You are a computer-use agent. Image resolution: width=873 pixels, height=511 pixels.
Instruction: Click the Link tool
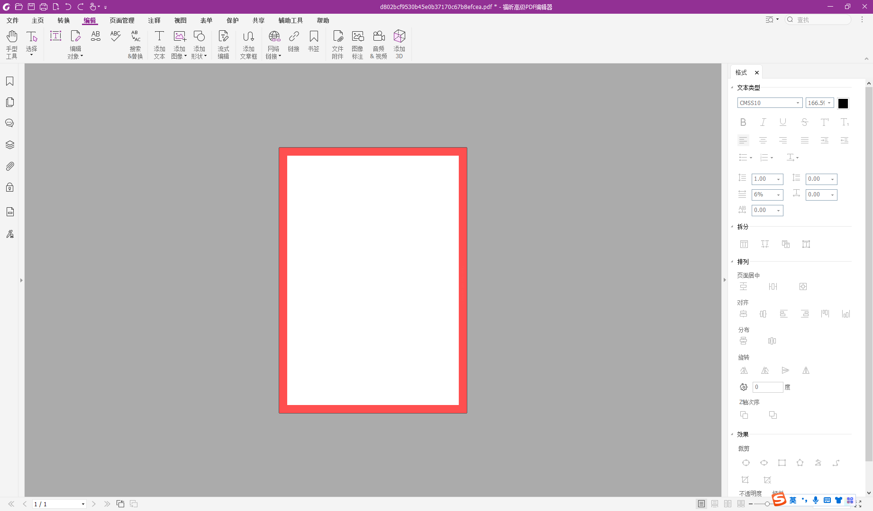pyautogui.click(x=294, y=41)
